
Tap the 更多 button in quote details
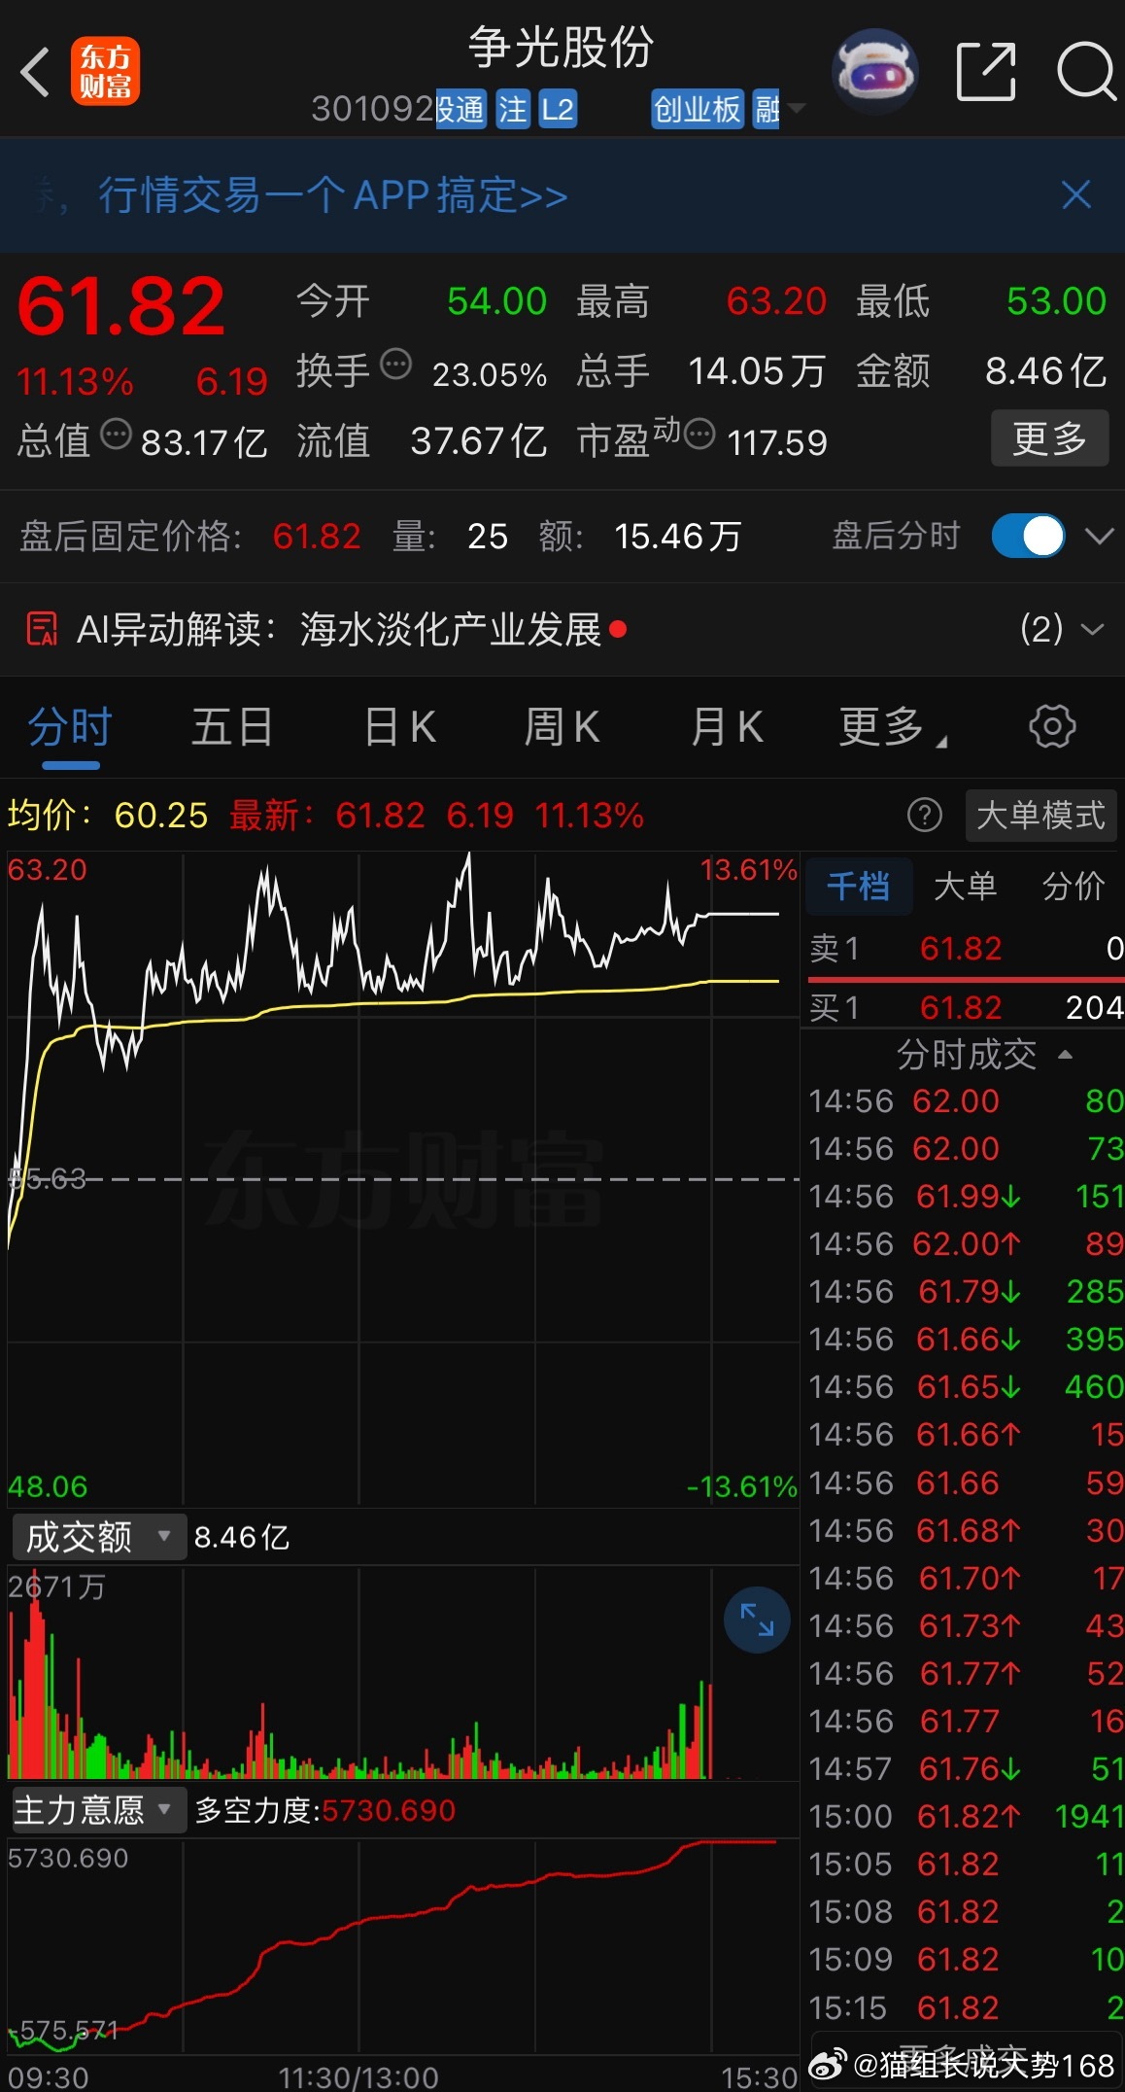1049,437
